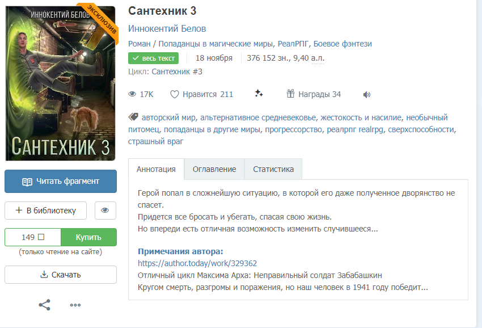
Task: Open the author.today/work/329362 link
Action: click(x=197, y=263)
